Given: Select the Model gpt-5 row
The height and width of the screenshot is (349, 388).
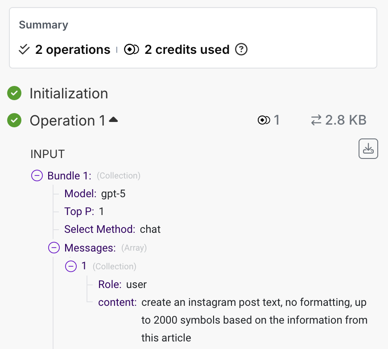Looking at the screenshot, I should coord(95,194).
